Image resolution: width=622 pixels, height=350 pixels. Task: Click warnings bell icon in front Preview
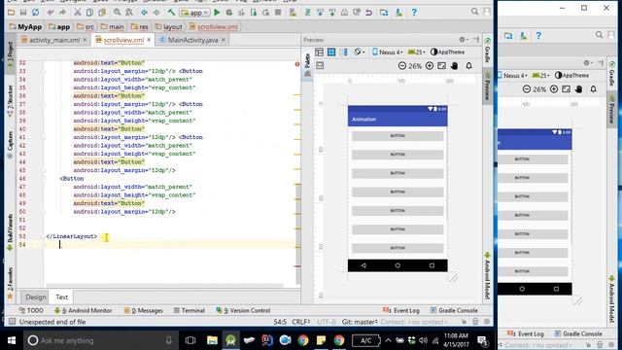coord(468,65)
